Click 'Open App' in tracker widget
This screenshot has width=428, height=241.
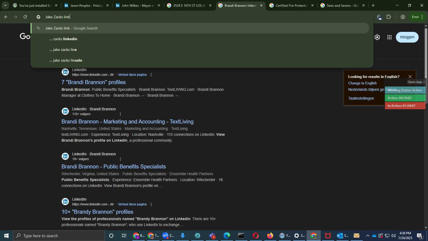coord(416,82)
